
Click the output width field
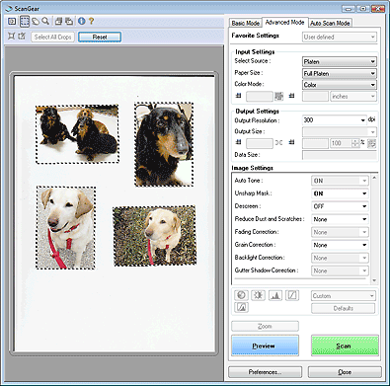260,143
